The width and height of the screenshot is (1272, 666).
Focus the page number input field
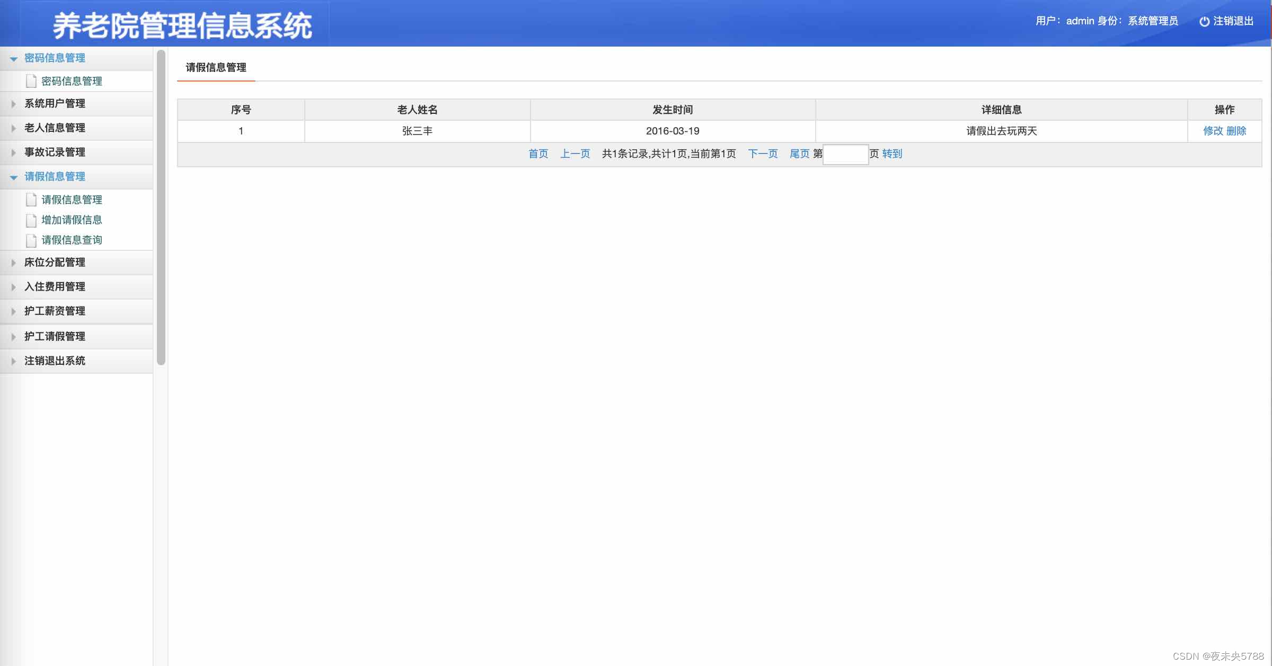coord(845,154)
